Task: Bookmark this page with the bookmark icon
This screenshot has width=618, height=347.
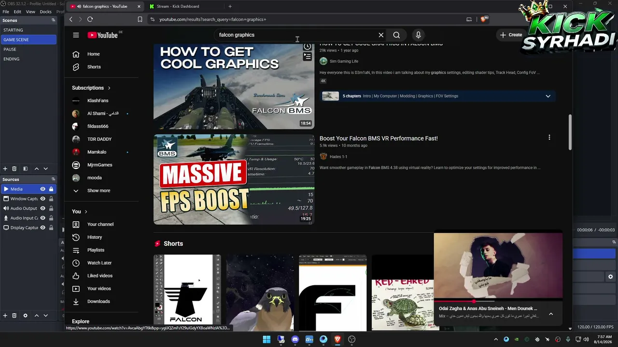Action: pyautogui.click(x=140, y=19)
